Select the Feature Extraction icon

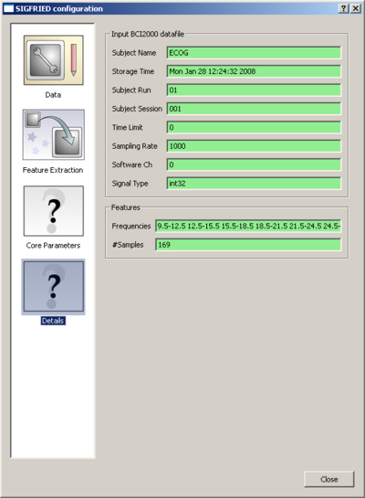click(53, 134)
